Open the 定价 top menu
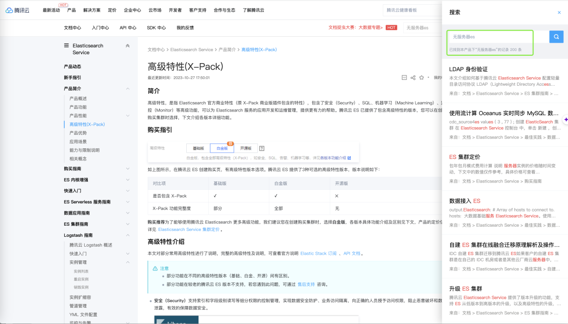Screen dimensions: 568x324 tap(112, 10)
